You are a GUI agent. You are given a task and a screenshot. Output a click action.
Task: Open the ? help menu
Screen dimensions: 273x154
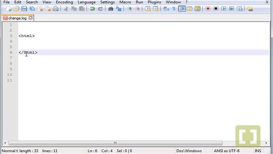(186, 2)
